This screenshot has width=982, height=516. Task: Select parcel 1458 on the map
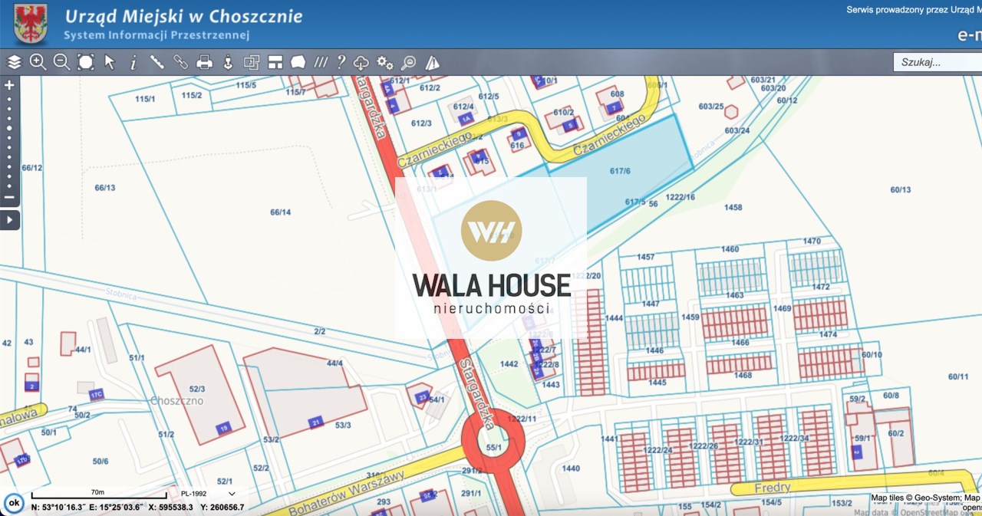click(733, 207)
